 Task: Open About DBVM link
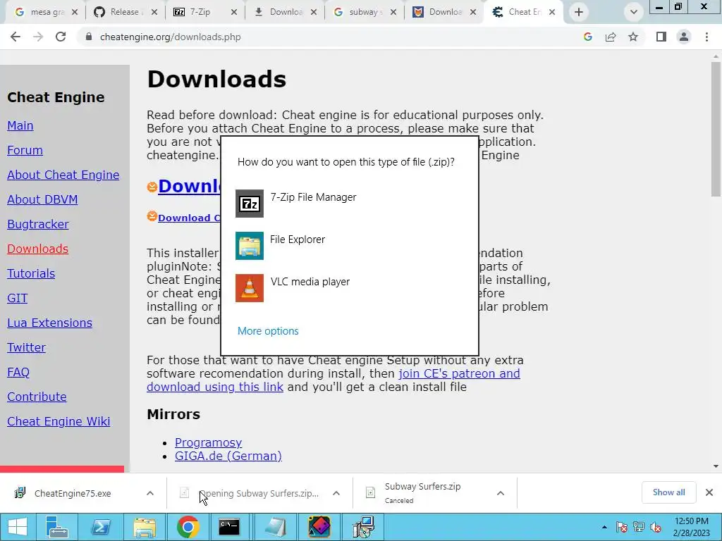[x=42, y=199]
